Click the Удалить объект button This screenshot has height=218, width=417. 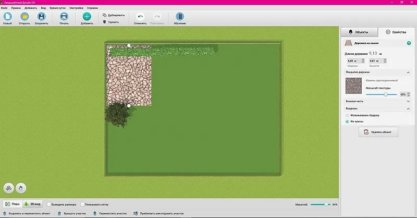378,132
